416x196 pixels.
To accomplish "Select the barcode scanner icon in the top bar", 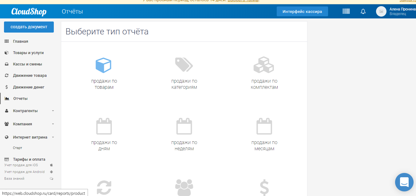I will (346, 11).
